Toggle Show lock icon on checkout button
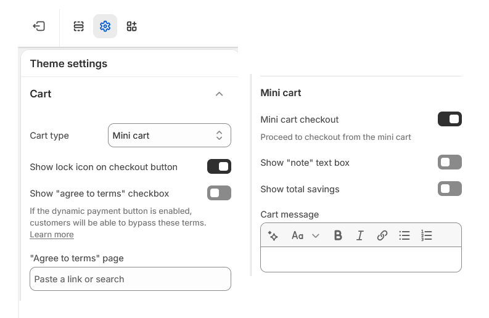This screenshot has height=318, width=489. click(219, 166)
